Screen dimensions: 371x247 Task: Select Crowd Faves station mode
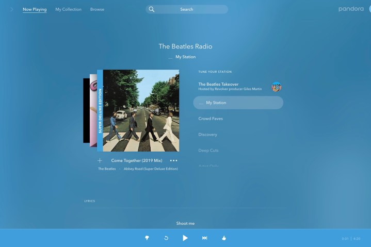click(211, 119)
